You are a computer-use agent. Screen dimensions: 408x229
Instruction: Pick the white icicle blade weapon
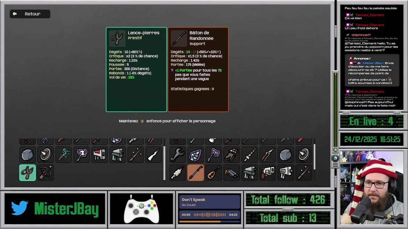pos(154,155)
